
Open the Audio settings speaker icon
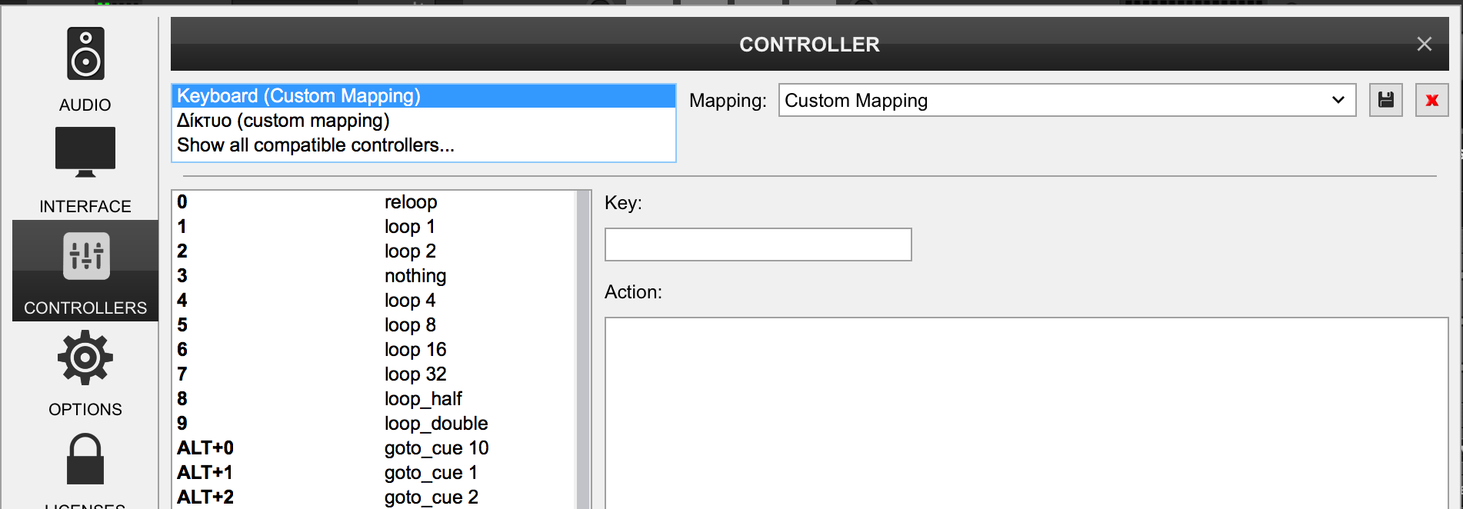pyautogui.click(x=85, y=54)
